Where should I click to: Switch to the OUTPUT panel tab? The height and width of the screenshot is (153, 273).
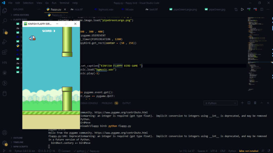pyautogui.click(x=126, y=103)
